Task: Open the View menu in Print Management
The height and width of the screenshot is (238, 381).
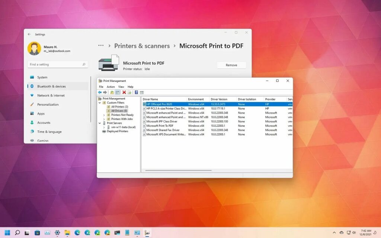Action: point(121,87)
